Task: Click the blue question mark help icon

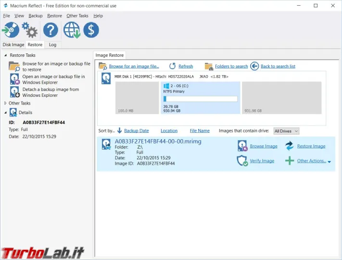Action: (x=51, y=30)
